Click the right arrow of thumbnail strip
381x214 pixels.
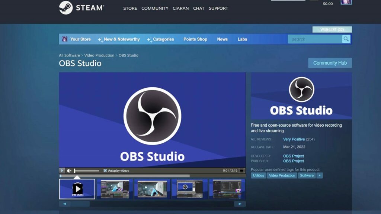[240, 204]
